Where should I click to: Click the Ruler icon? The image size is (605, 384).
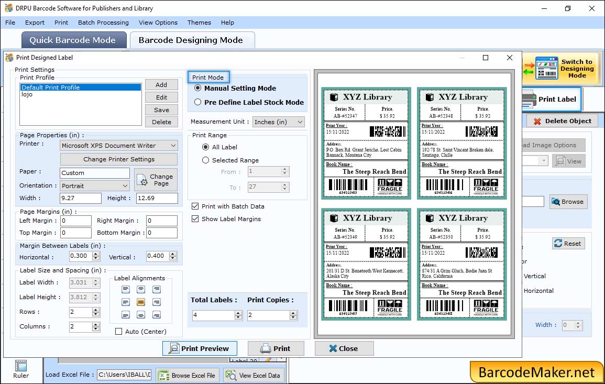tap(21, 366)
